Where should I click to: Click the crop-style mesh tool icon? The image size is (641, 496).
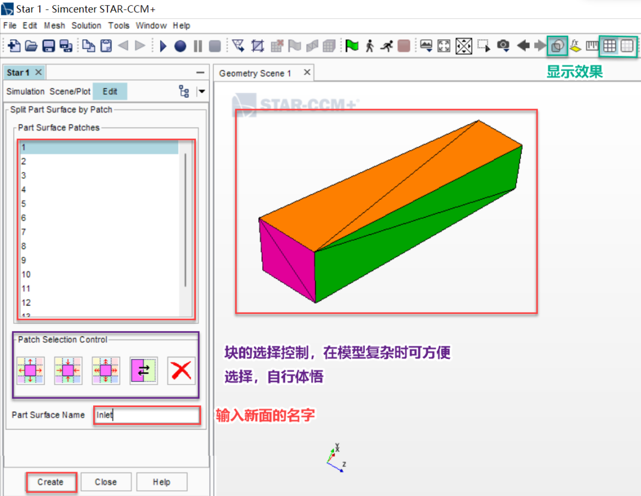(x=258, y=46)
